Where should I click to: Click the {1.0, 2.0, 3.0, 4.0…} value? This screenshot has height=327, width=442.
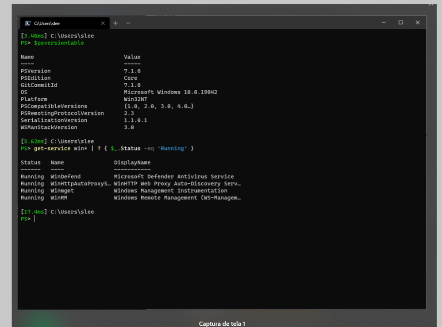(x=159, y=106)
